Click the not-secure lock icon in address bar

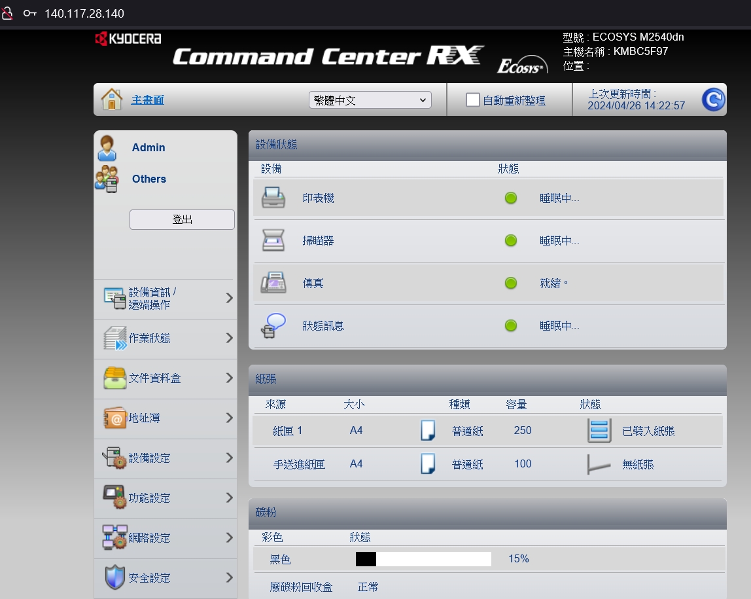tap(7, 13)
